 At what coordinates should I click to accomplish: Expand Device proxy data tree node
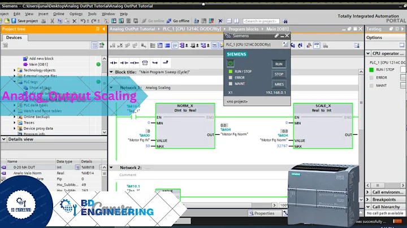coord(15,129)
